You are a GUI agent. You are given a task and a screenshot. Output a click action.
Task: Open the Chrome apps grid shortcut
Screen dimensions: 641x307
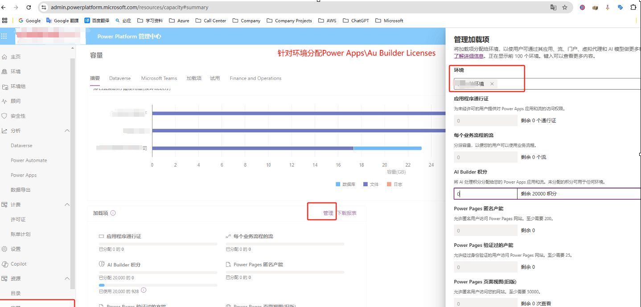pos(5,20)
